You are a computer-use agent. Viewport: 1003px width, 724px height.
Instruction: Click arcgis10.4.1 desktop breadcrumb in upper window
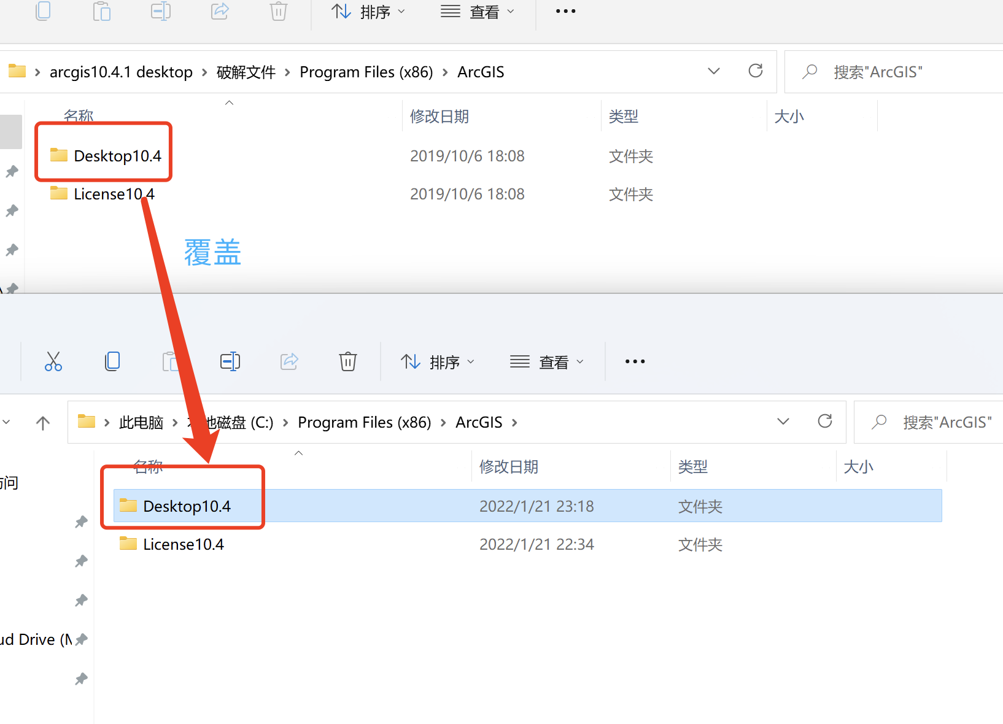pyautogui.click(x=121, y=72)
